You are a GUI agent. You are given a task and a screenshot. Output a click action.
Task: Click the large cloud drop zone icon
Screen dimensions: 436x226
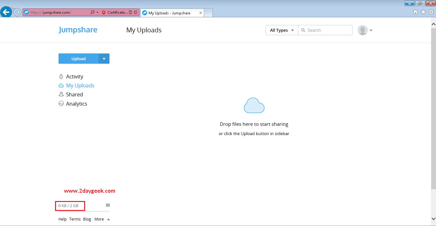coord(254,105)
